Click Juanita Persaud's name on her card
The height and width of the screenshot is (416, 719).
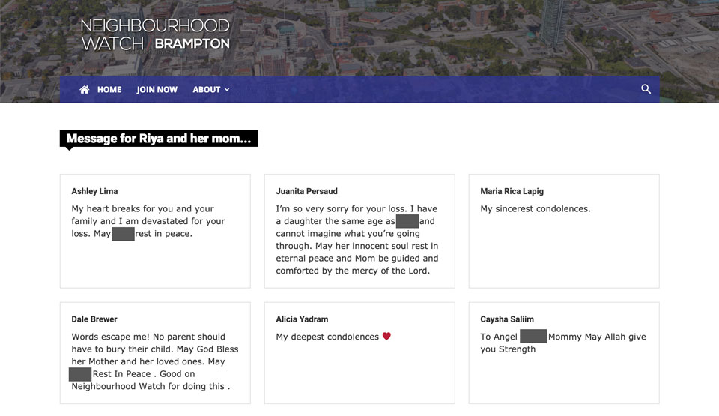point(306,191)
